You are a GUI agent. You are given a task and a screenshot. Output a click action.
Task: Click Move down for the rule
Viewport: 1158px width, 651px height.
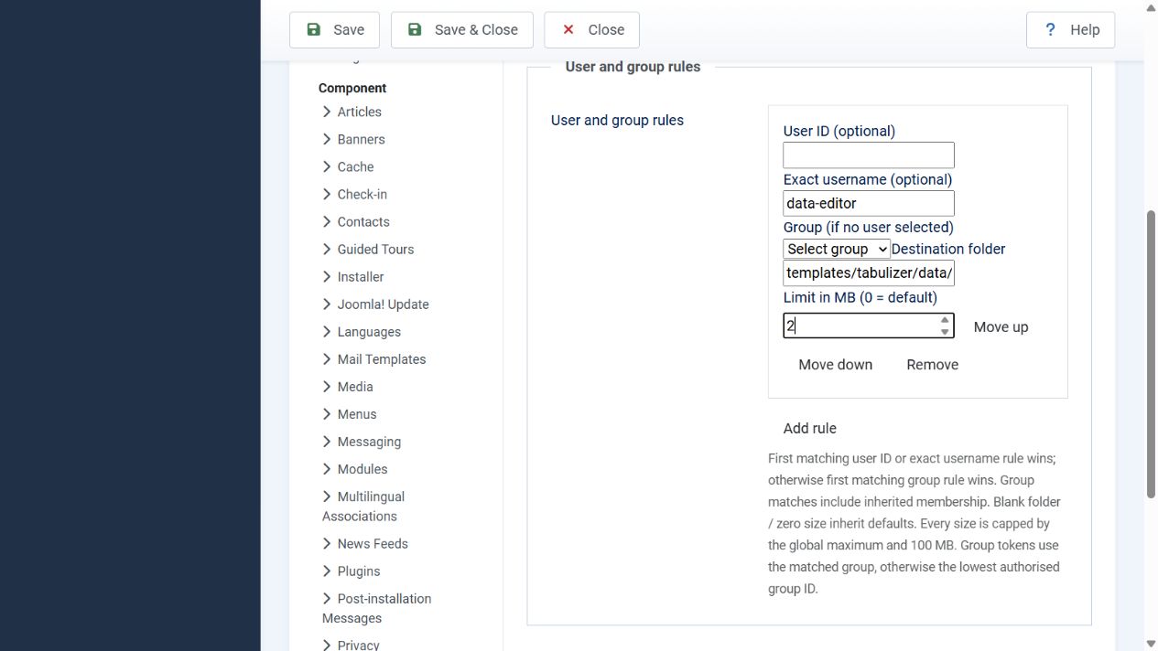point(835,365)
